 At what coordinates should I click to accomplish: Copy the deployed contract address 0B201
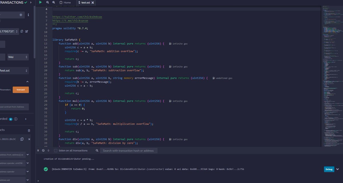point(22,139)
